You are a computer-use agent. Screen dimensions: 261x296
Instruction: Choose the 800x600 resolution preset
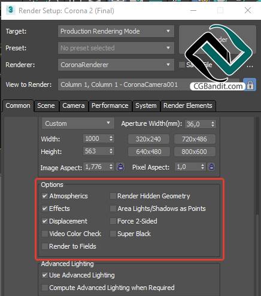pyautogui.click(x=195, y=152)
